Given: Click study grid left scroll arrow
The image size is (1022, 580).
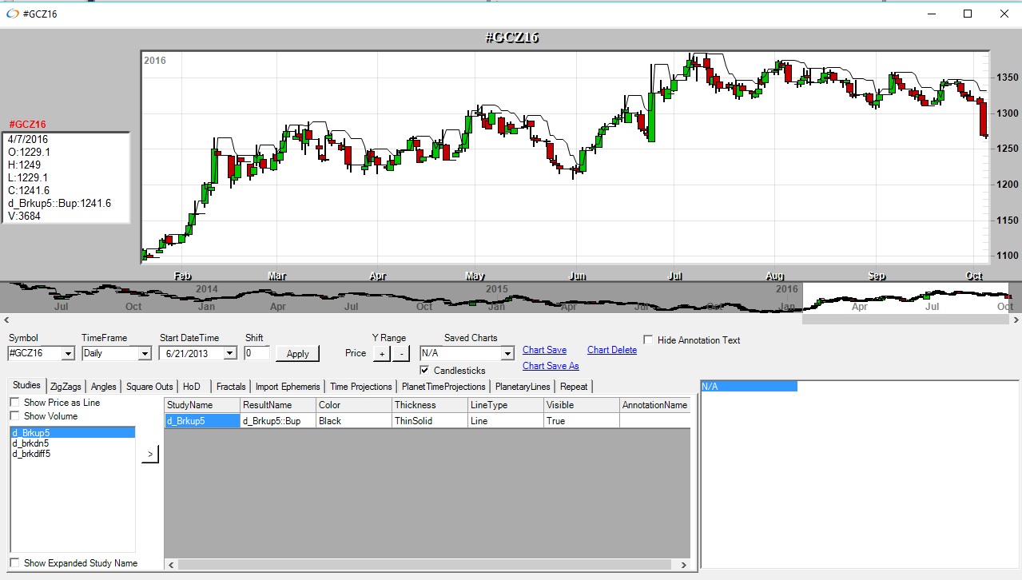Looking at the screenshot, I should [169, 565].
